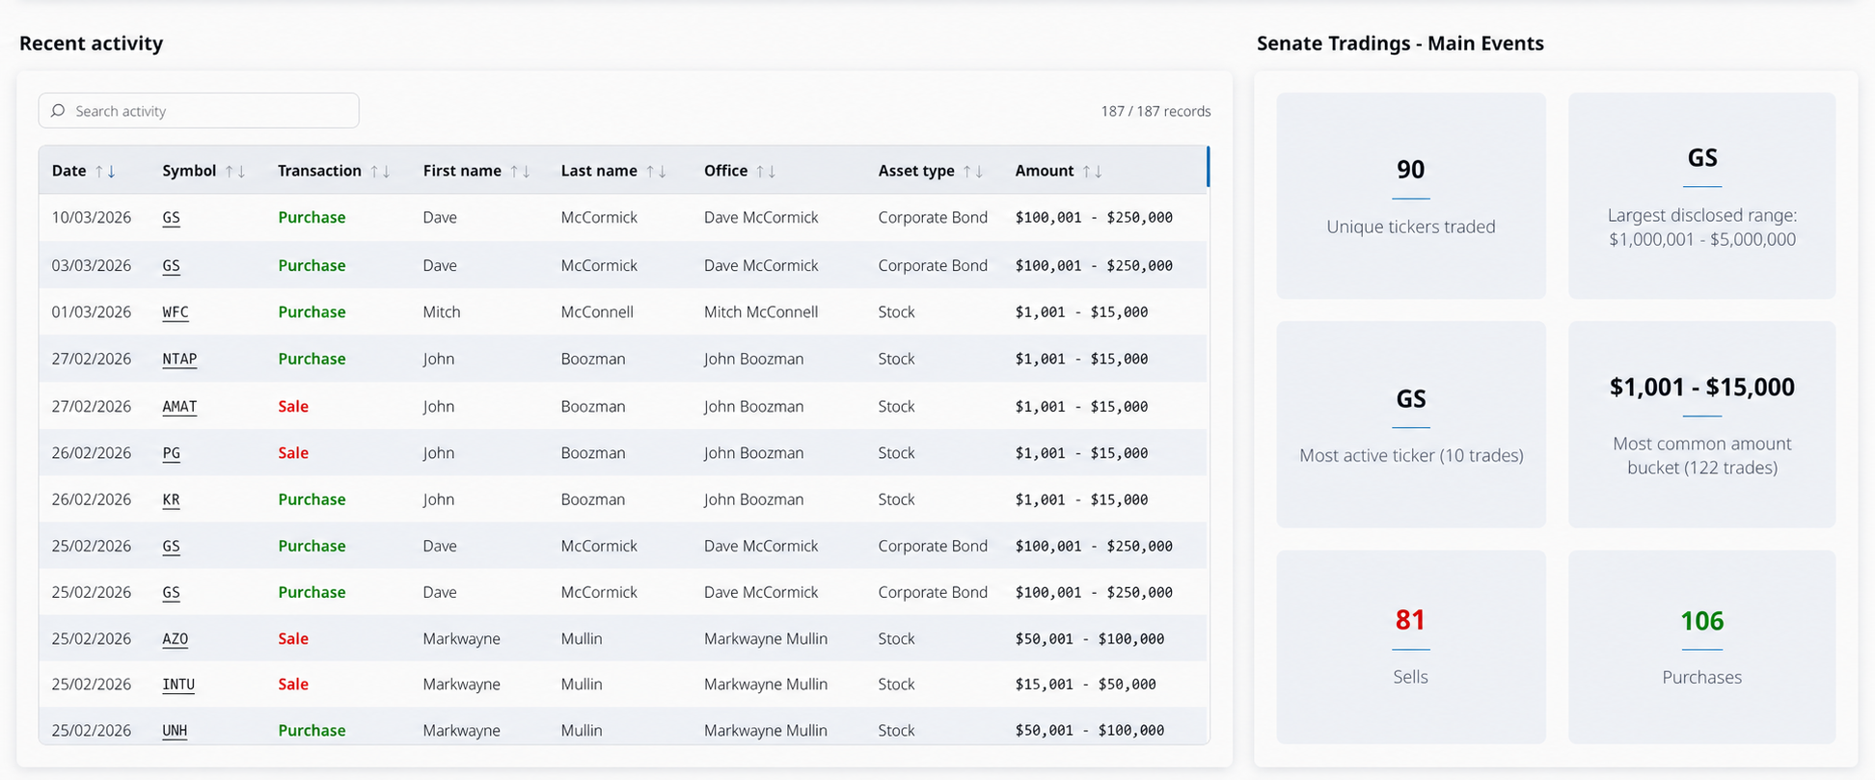Open the PG ticker link
The height and width of the screenshot is (780, 1875).
point(172,453)
